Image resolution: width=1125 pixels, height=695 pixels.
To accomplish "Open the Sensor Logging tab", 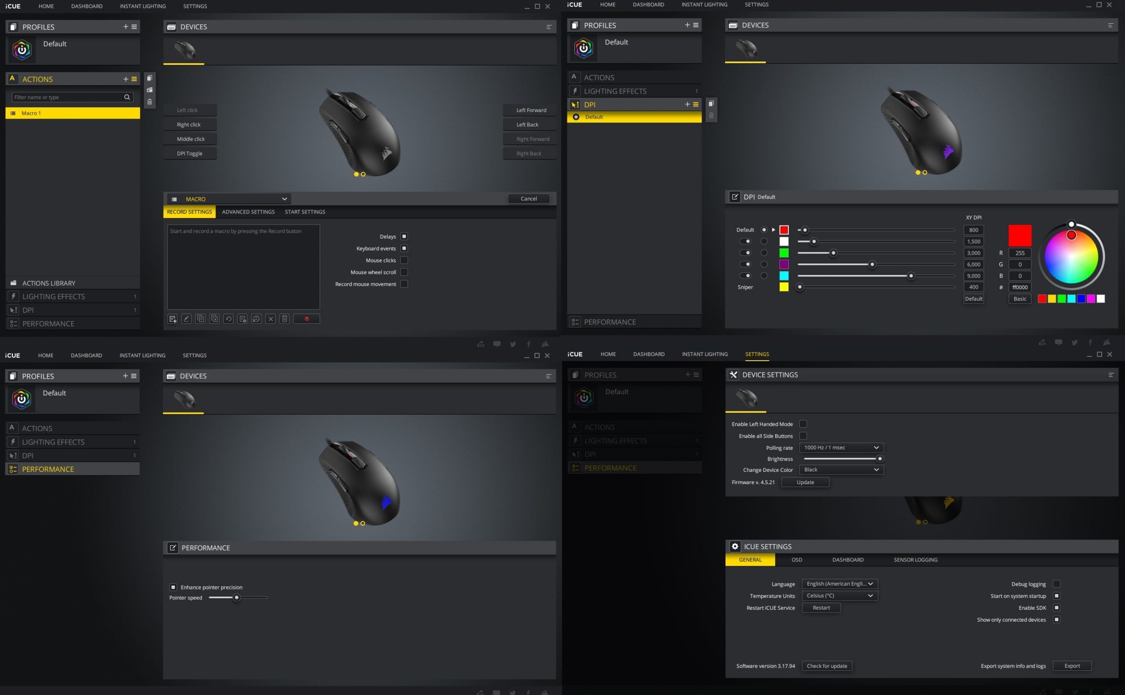I will coord(915,560).
